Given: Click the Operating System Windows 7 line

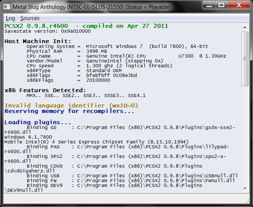Looking at the screenshot, I should tap(117, 46).
